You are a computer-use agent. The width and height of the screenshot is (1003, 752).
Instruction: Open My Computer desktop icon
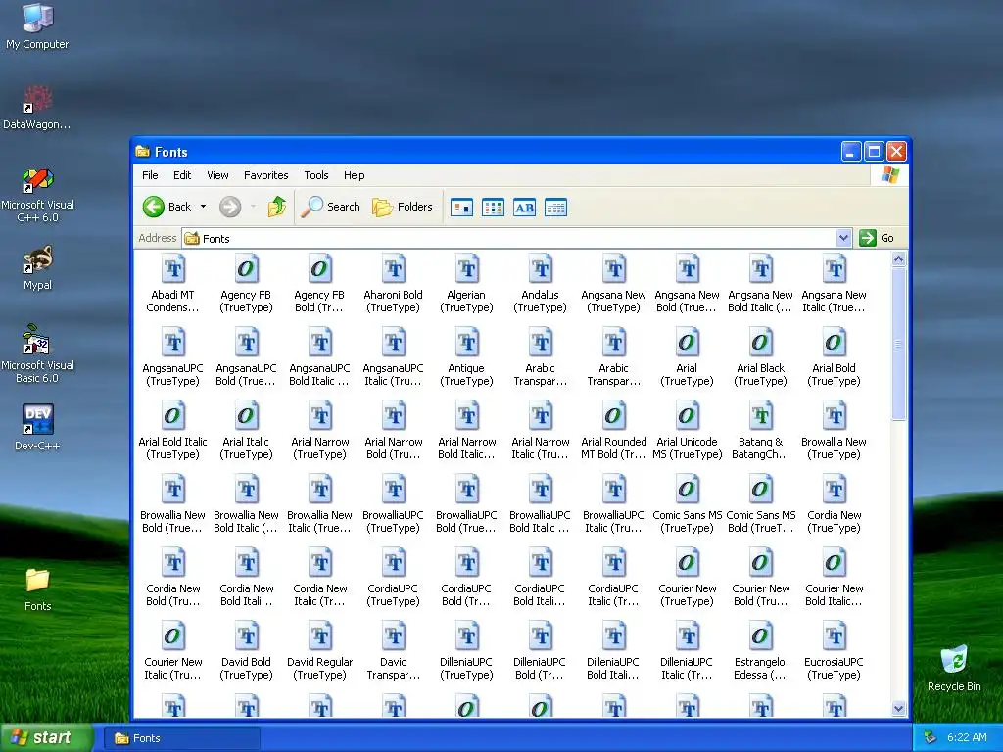[37, 25]
